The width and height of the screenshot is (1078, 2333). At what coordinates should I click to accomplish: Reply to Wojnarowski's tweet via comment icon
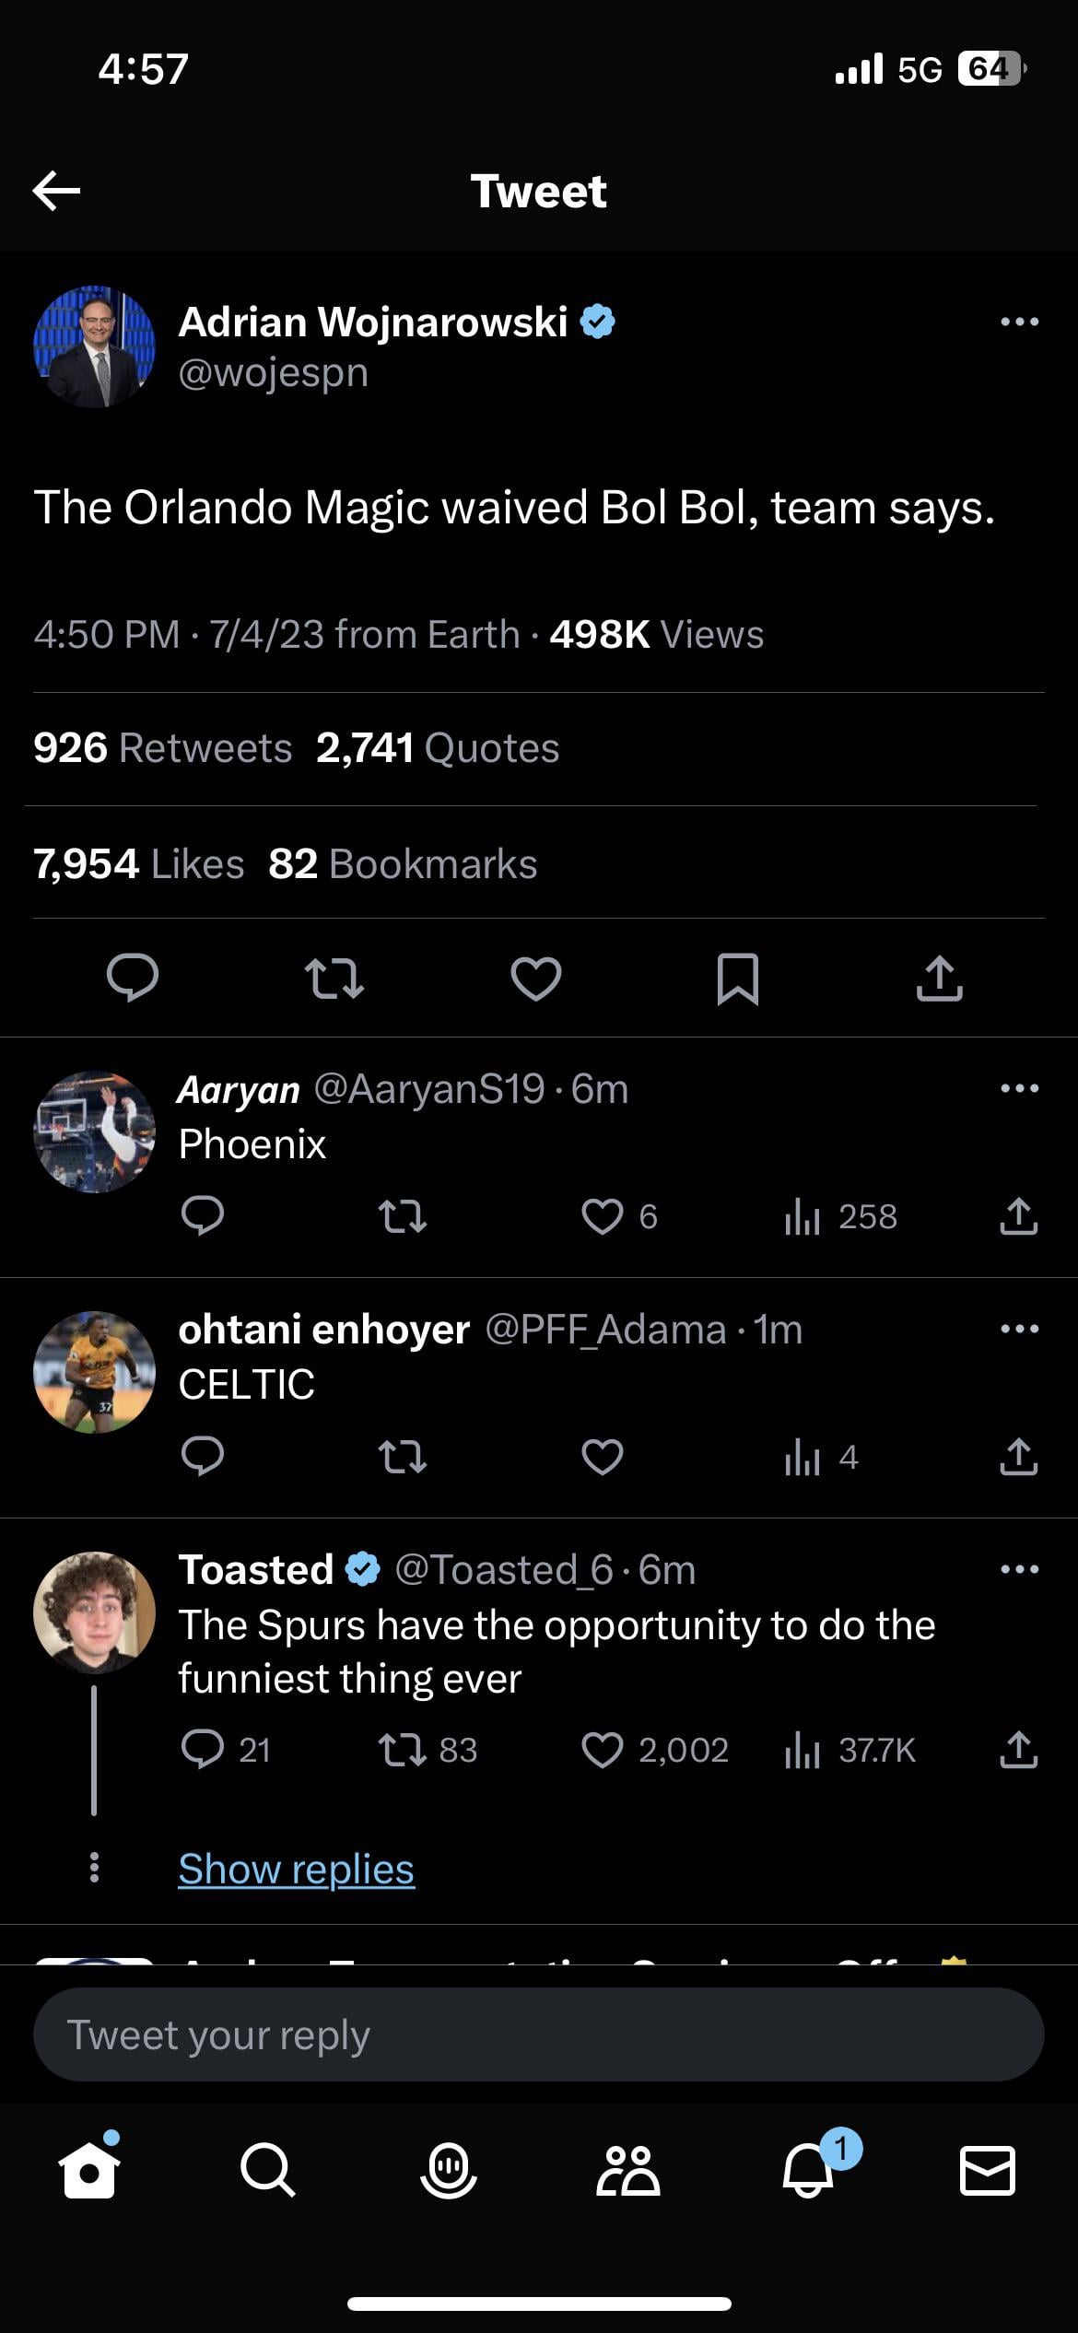(x=133, y=978)
